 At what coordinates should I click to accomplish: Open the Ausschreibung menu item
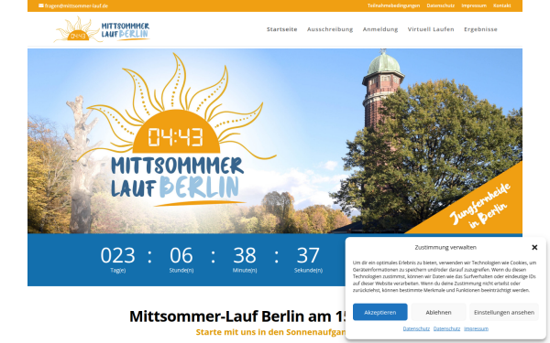[x=330, y=29]
